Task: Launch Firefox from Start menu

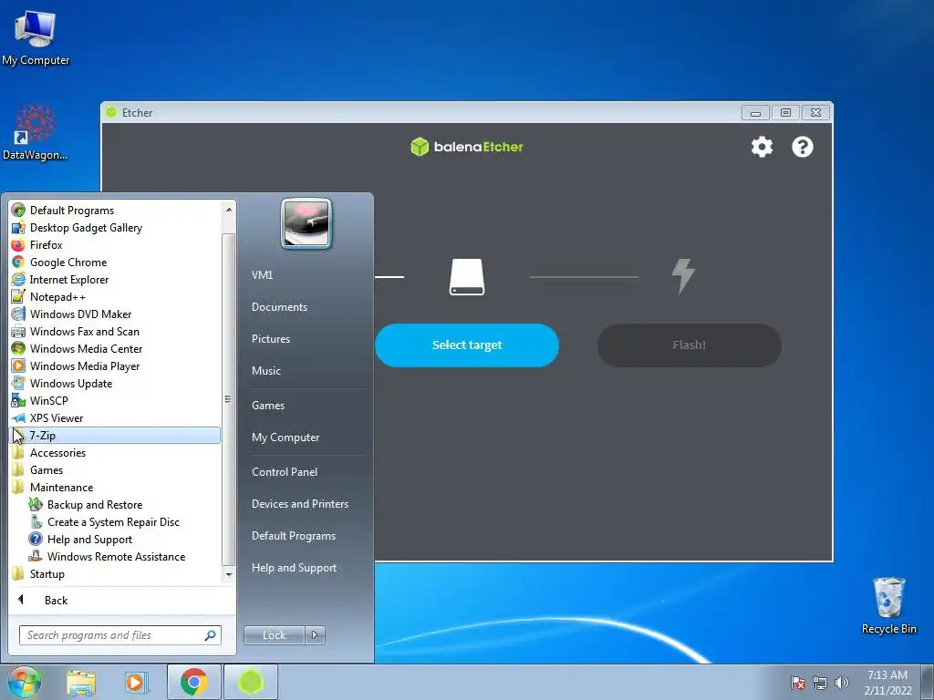Action: click(x=116, y=244)
